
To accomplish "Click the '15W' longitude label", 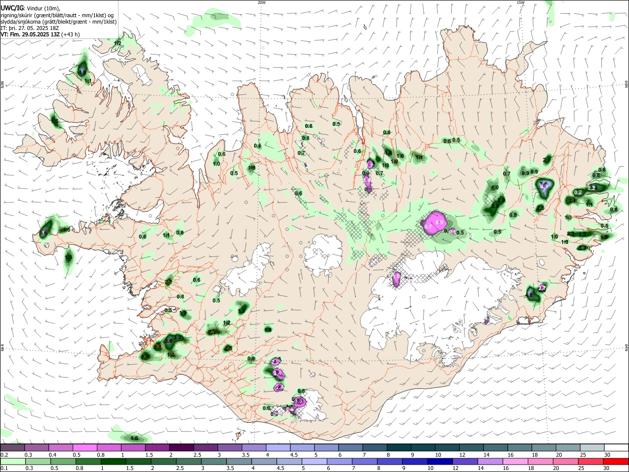I will (x=520, y=2).
